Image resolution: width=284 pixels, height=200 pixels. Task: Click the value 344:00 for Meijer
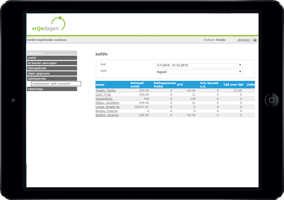click(144, 103)
